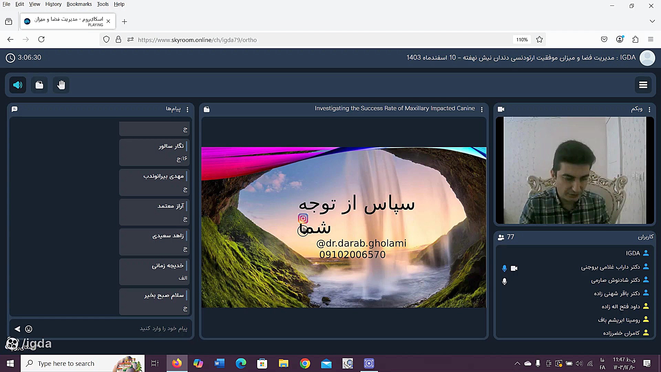This screenshot has width=661, height=372.
Task: Open taskbar volume control
Action: tap(579, 363)
